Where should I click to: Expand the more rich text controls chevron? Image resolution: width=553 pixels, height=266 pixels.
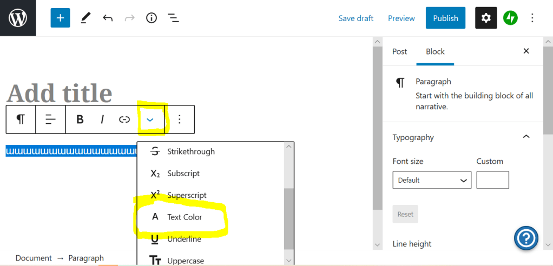point(150,119)
